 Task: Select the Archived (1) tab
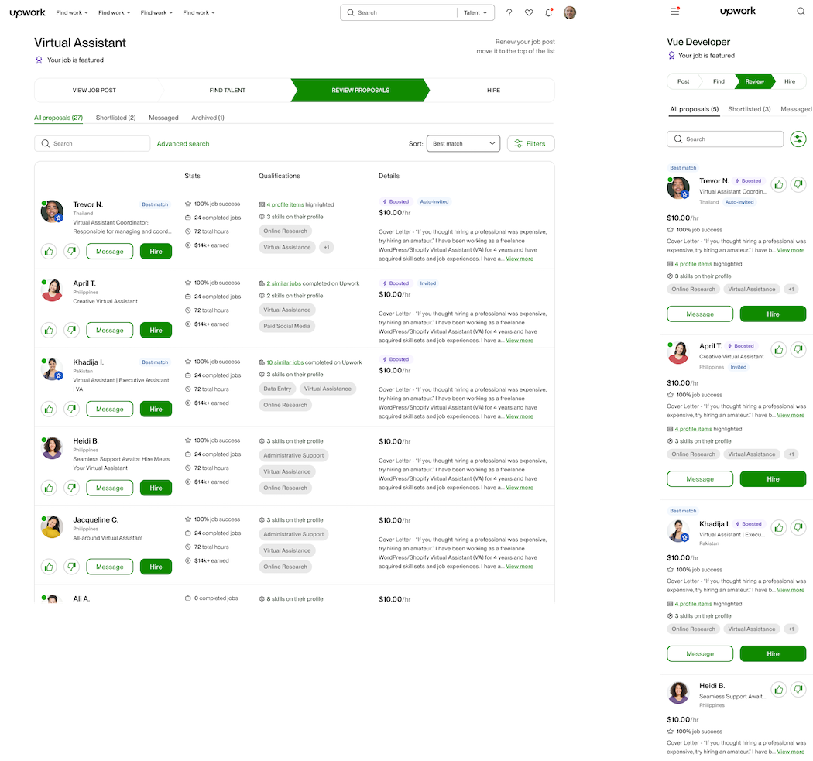(x=208, y=118)
